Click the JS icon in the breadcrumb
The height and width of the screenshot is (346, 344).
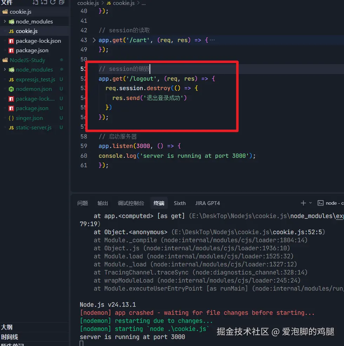109,3
